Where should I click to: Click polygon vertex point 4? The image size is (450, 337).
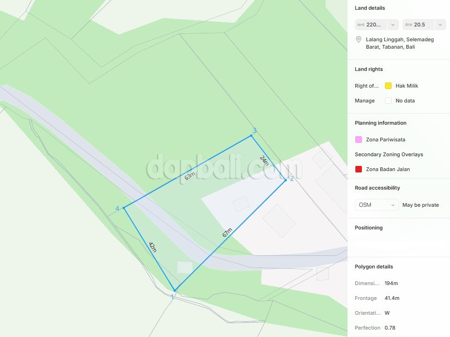(124, 208)
